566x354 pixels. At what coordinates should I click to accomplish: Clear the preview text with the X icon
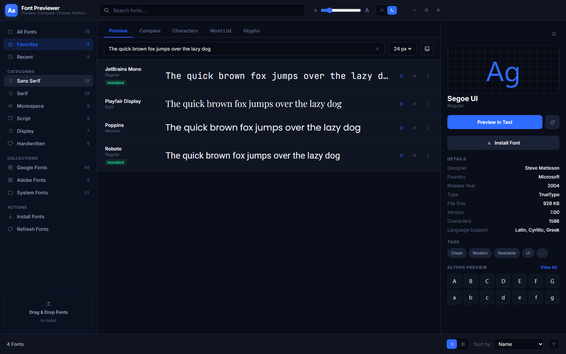(x=377, y=49)
